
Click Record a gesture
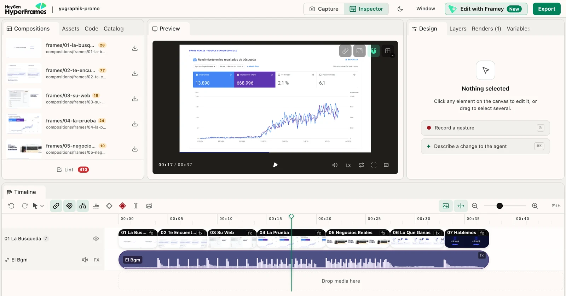click(x=485, y=128)
